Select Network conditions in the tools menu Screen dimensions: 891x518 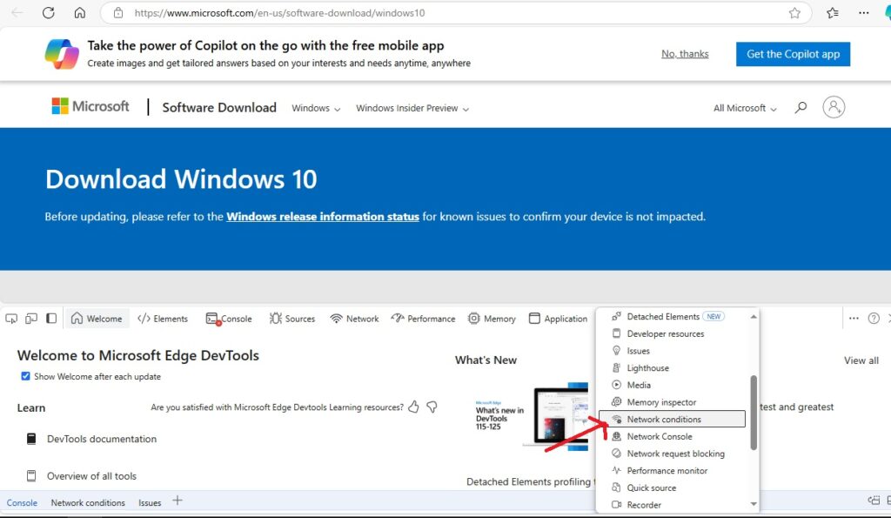(673, 419)
